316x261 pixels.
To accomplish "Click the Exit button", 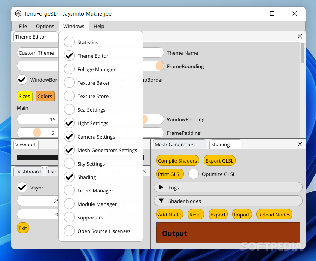I will [x=23, y=228].
